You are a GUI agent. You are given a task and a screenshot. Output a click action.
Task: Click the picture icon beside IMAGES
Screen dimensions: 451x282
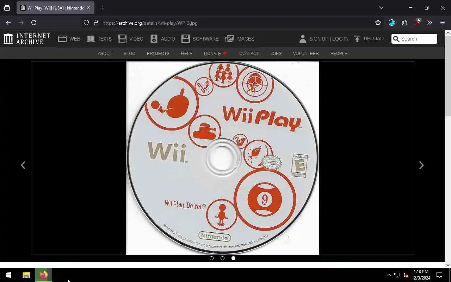pos(229,39)
